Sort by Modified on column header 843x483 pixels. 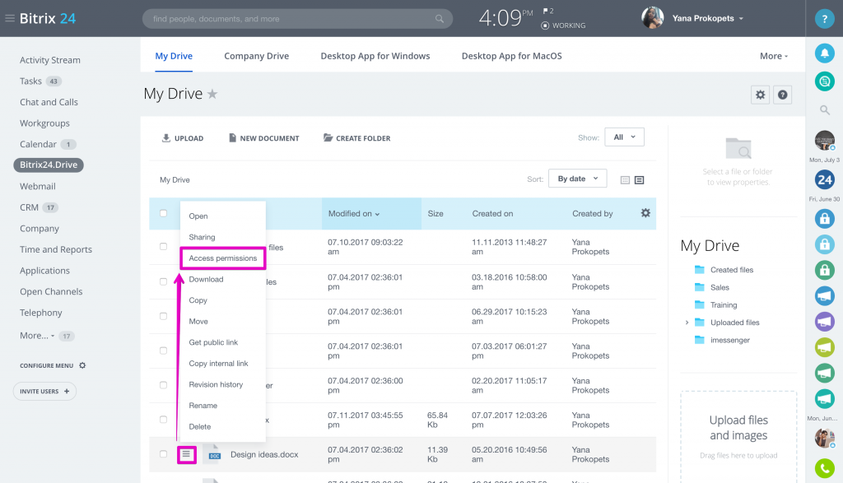354,213
